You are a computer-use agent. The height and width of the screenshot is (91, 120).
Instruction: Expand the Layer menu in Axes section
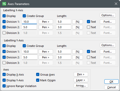81,80
